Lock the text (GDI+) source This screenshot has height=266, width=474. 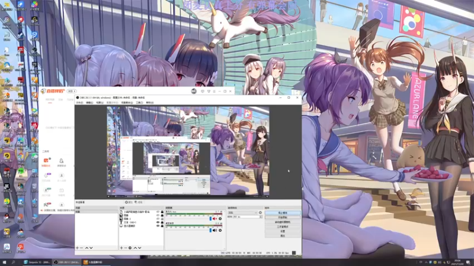coord(162,222)
